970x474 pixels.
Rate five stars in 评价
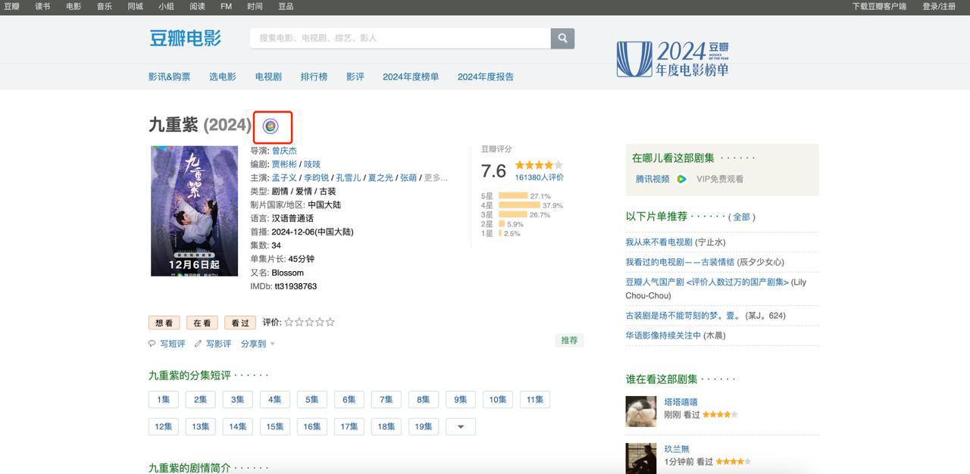click(330, 322)
